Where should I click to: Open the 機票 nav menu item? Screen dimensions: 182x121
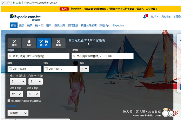pyautogui.click(x=30, y=26)
